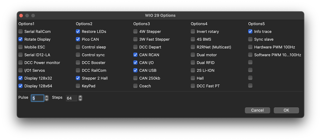Confirm the options with OK
Viewport: 321px width, 140px height.
[286, 110]
